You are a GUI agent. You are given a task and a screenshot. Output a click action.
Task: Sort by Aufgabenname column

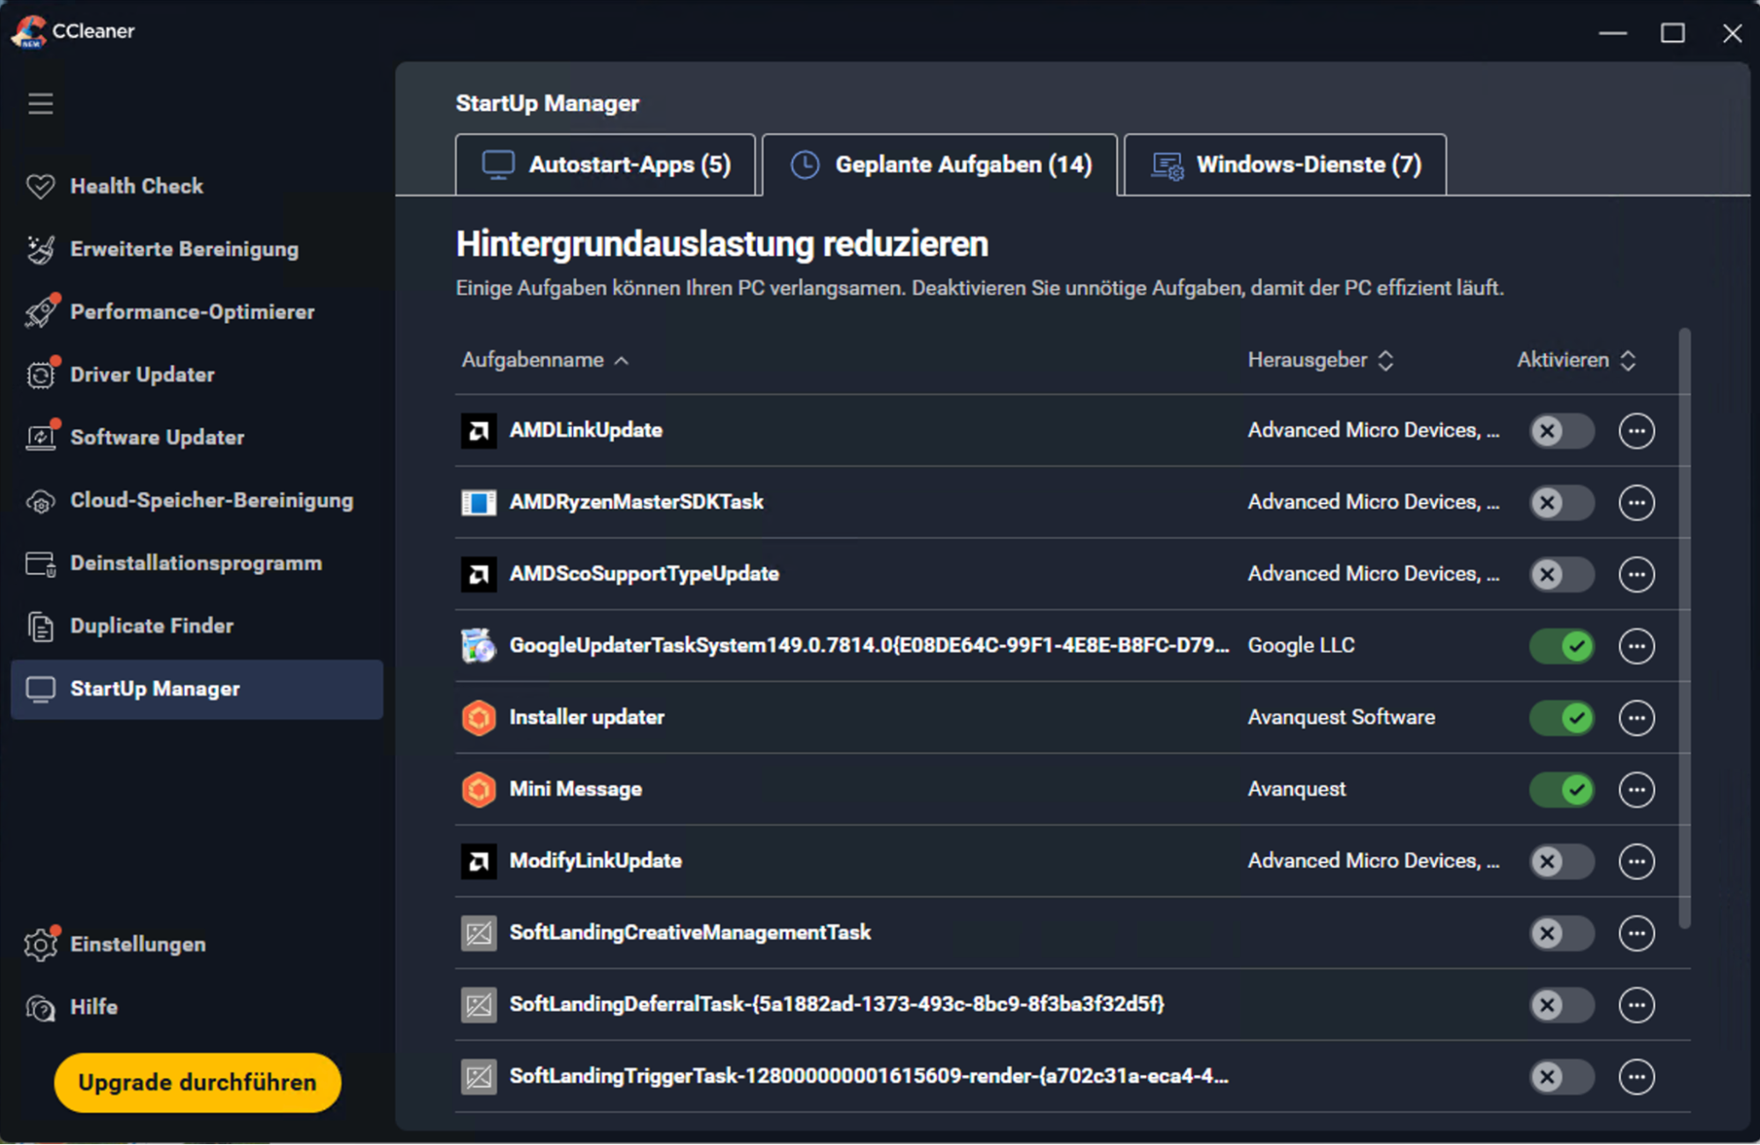[x=545, y=360]
